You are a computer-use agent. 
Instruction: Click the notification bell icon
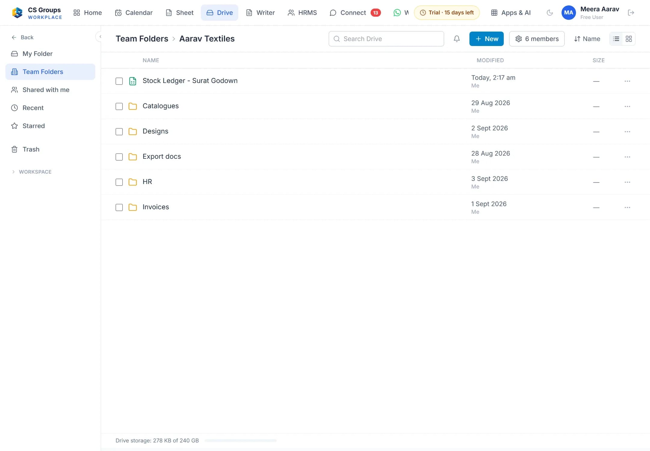457,39
